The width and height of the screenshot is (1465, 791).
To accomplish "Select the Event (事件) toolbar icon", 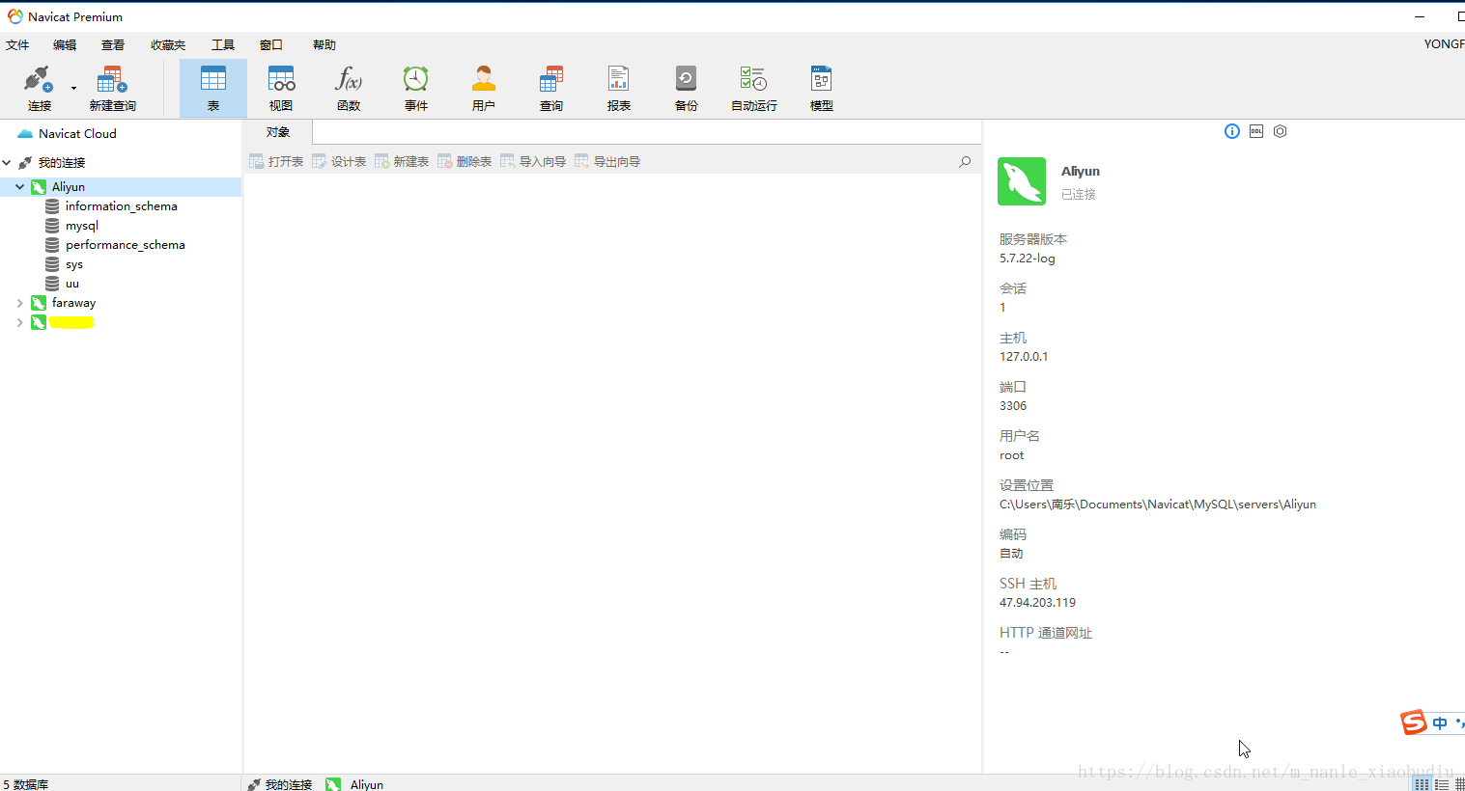I will pos(416,88).
